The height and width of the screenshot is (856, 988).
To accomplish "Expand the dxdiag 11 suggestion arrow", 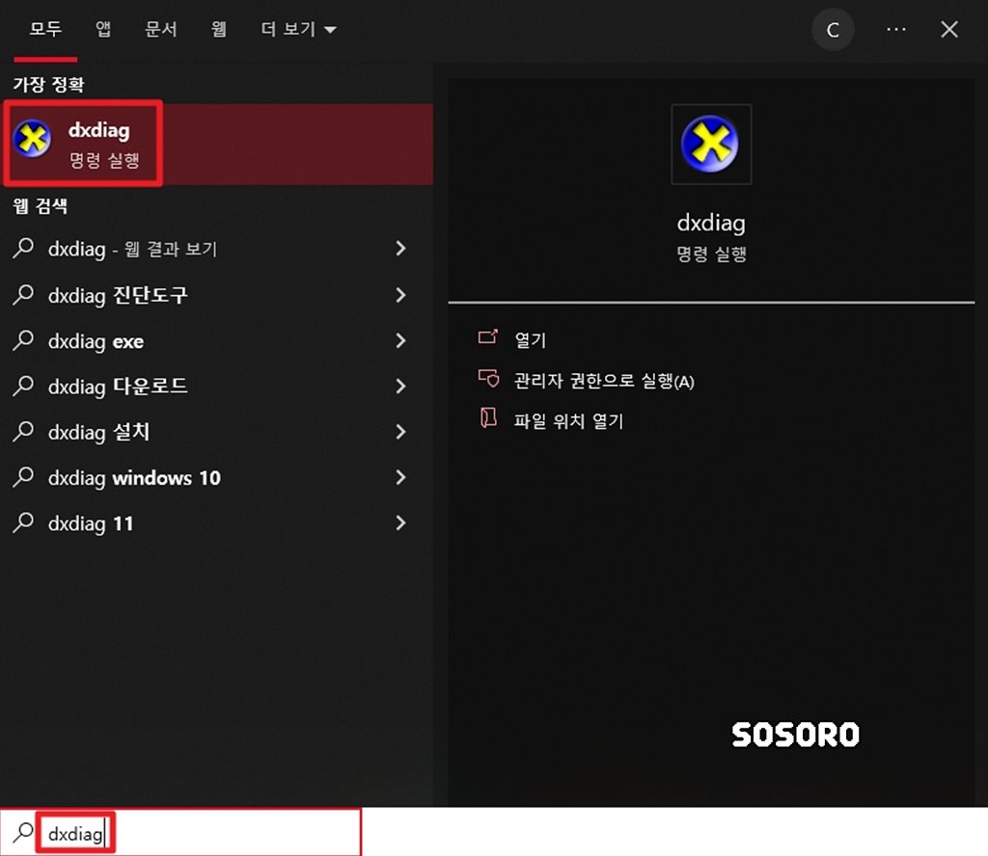I will coord(400,523).
